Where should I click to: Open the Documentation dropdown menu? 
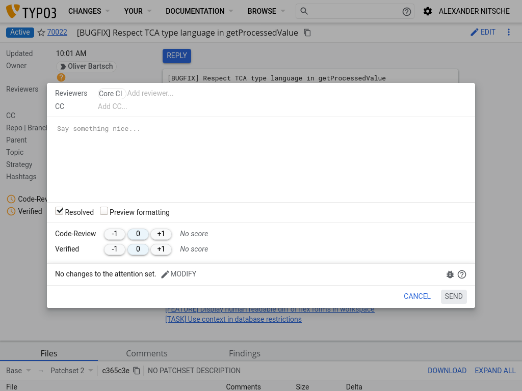[x=199, y=11]
